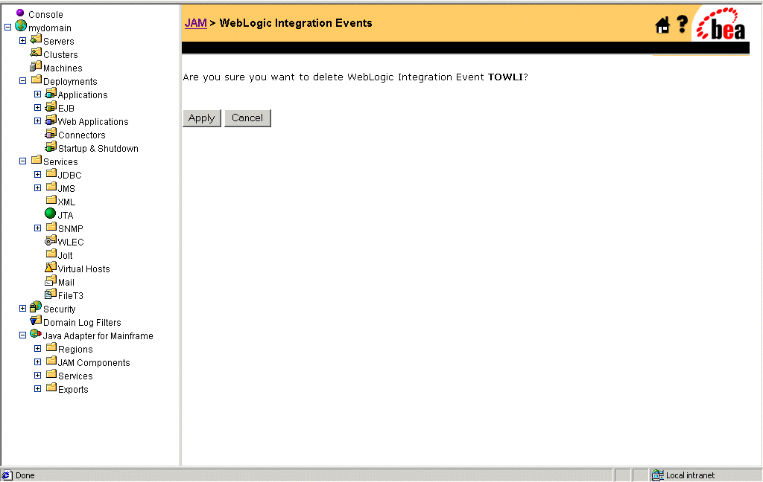The image size is (763, 482).
Task: Click the Applications node icon
Action: click(x=51, y=93)
